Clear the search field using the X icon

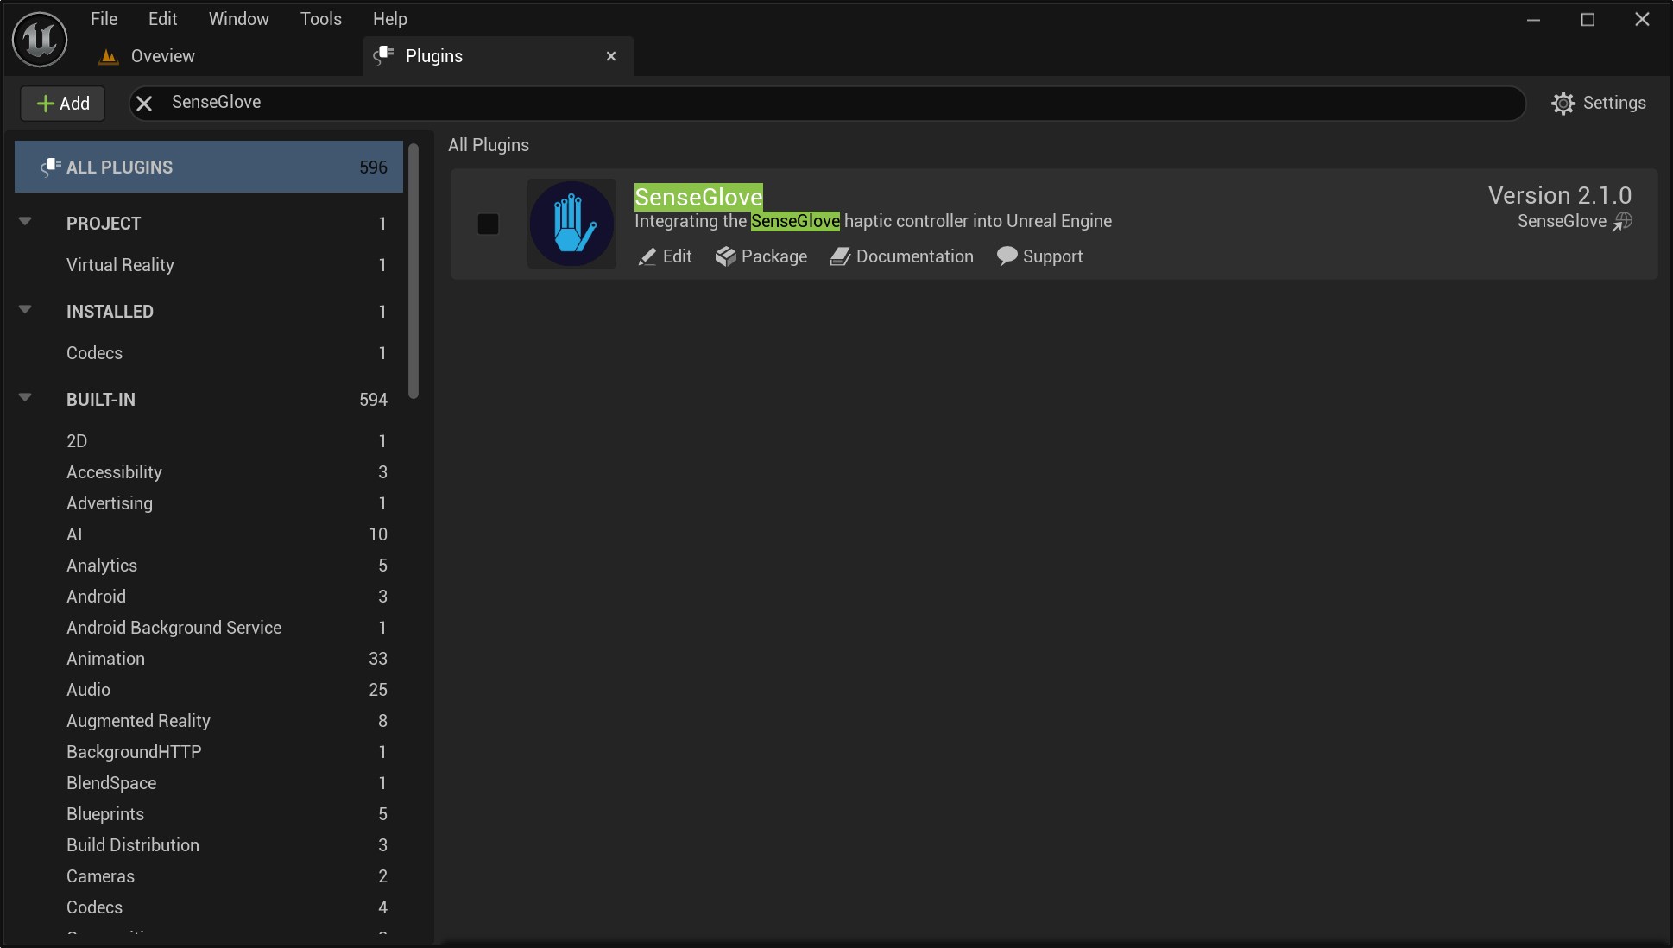pos(143,103)
